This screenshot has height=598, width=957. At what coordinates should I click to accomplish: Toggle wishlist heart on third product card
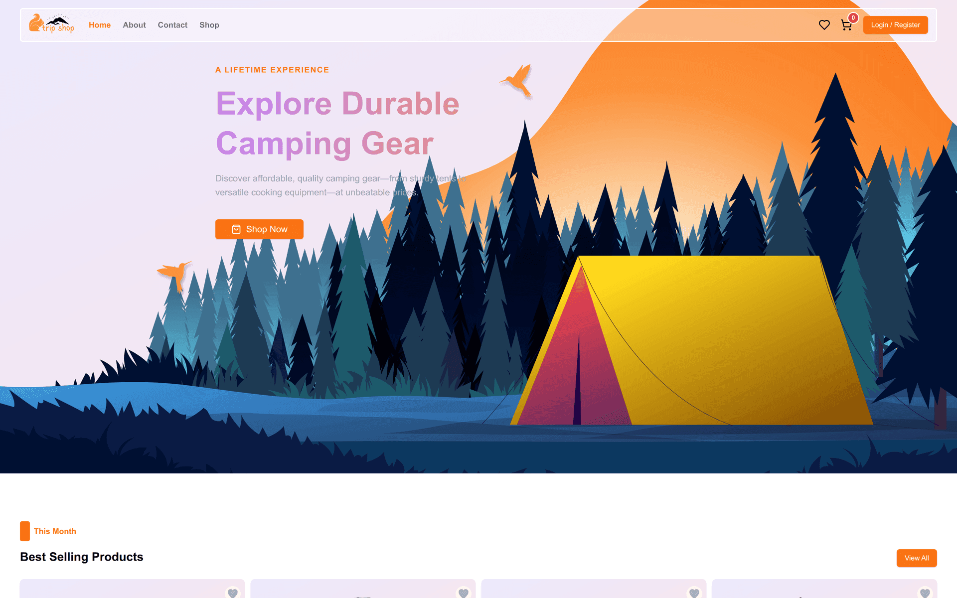694,593
